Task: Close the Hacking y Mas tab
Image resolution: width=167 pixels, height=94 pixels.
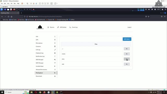Action: (x=18, y=13)
